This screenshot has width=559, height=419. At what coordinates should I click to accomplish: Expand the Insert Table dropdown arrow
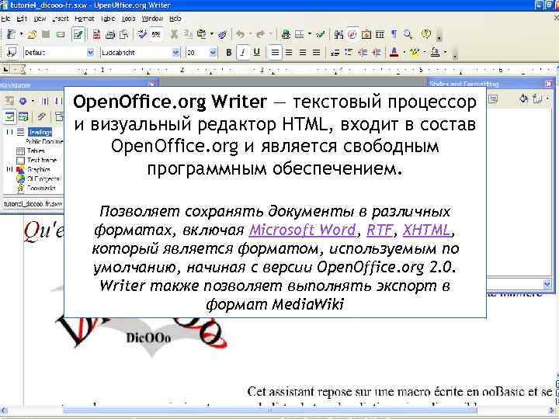(310, 35)
